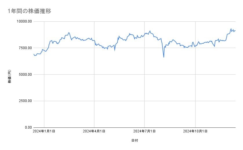Select the "2024年10月1日" x-axis label
The width and height of the screenshot is (243, 150).
[x=195, y=131]
